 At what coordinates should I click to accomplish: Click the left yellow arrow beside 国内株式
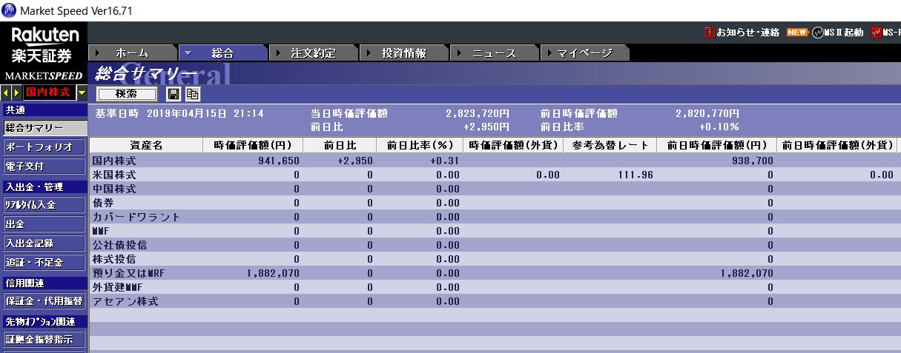click(x=6, y=93)
